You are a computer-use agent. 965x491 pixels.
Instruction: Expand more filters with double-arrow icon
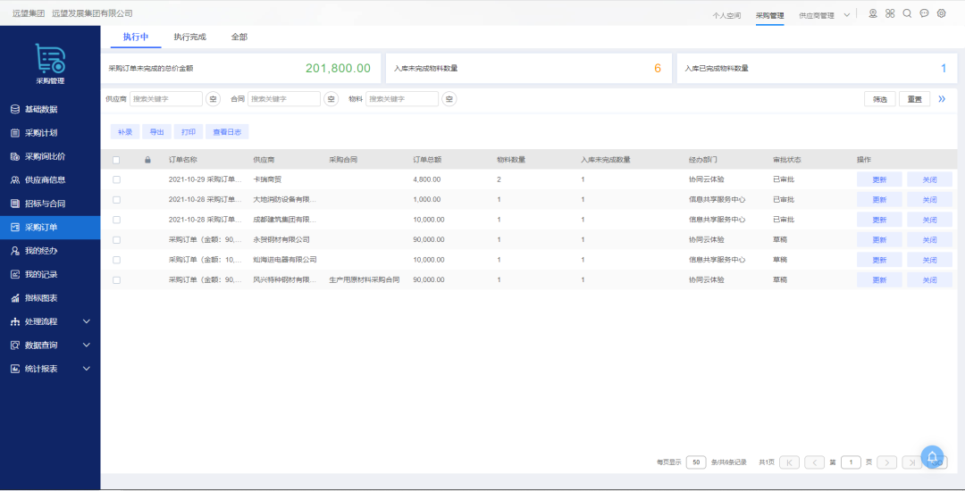coord(942,99)
